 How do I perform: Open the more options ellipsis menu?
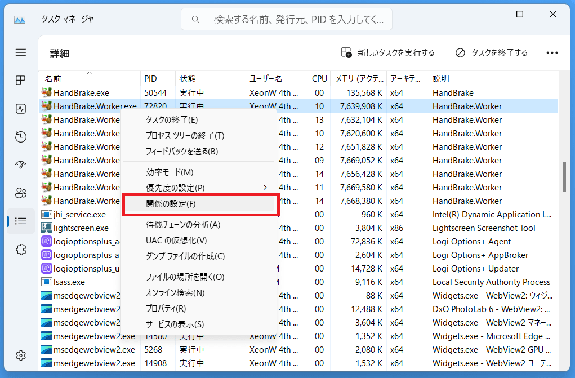coord(552,53)
